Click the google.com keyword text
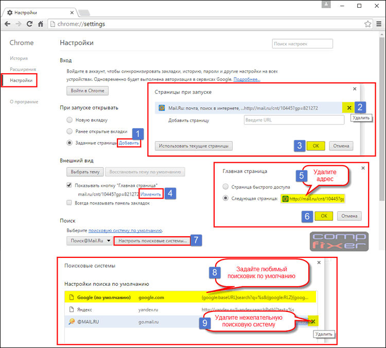Image resolution: width=386 pixels, height=348 pixels. click(151, 298)
